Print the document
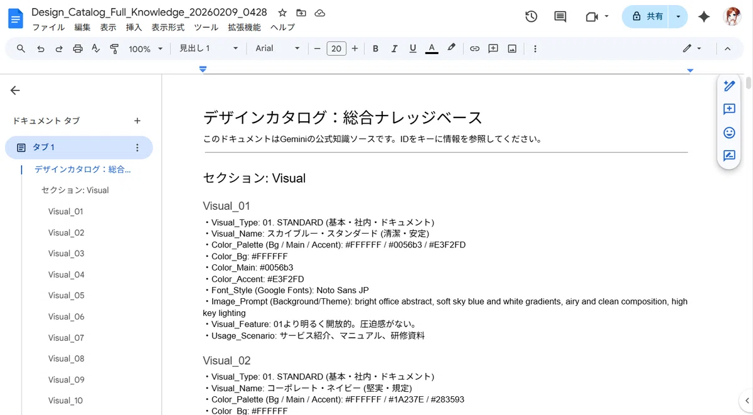The width and height of the screenshot is (753, 415). pyautogui.click(x=78, y=48)
